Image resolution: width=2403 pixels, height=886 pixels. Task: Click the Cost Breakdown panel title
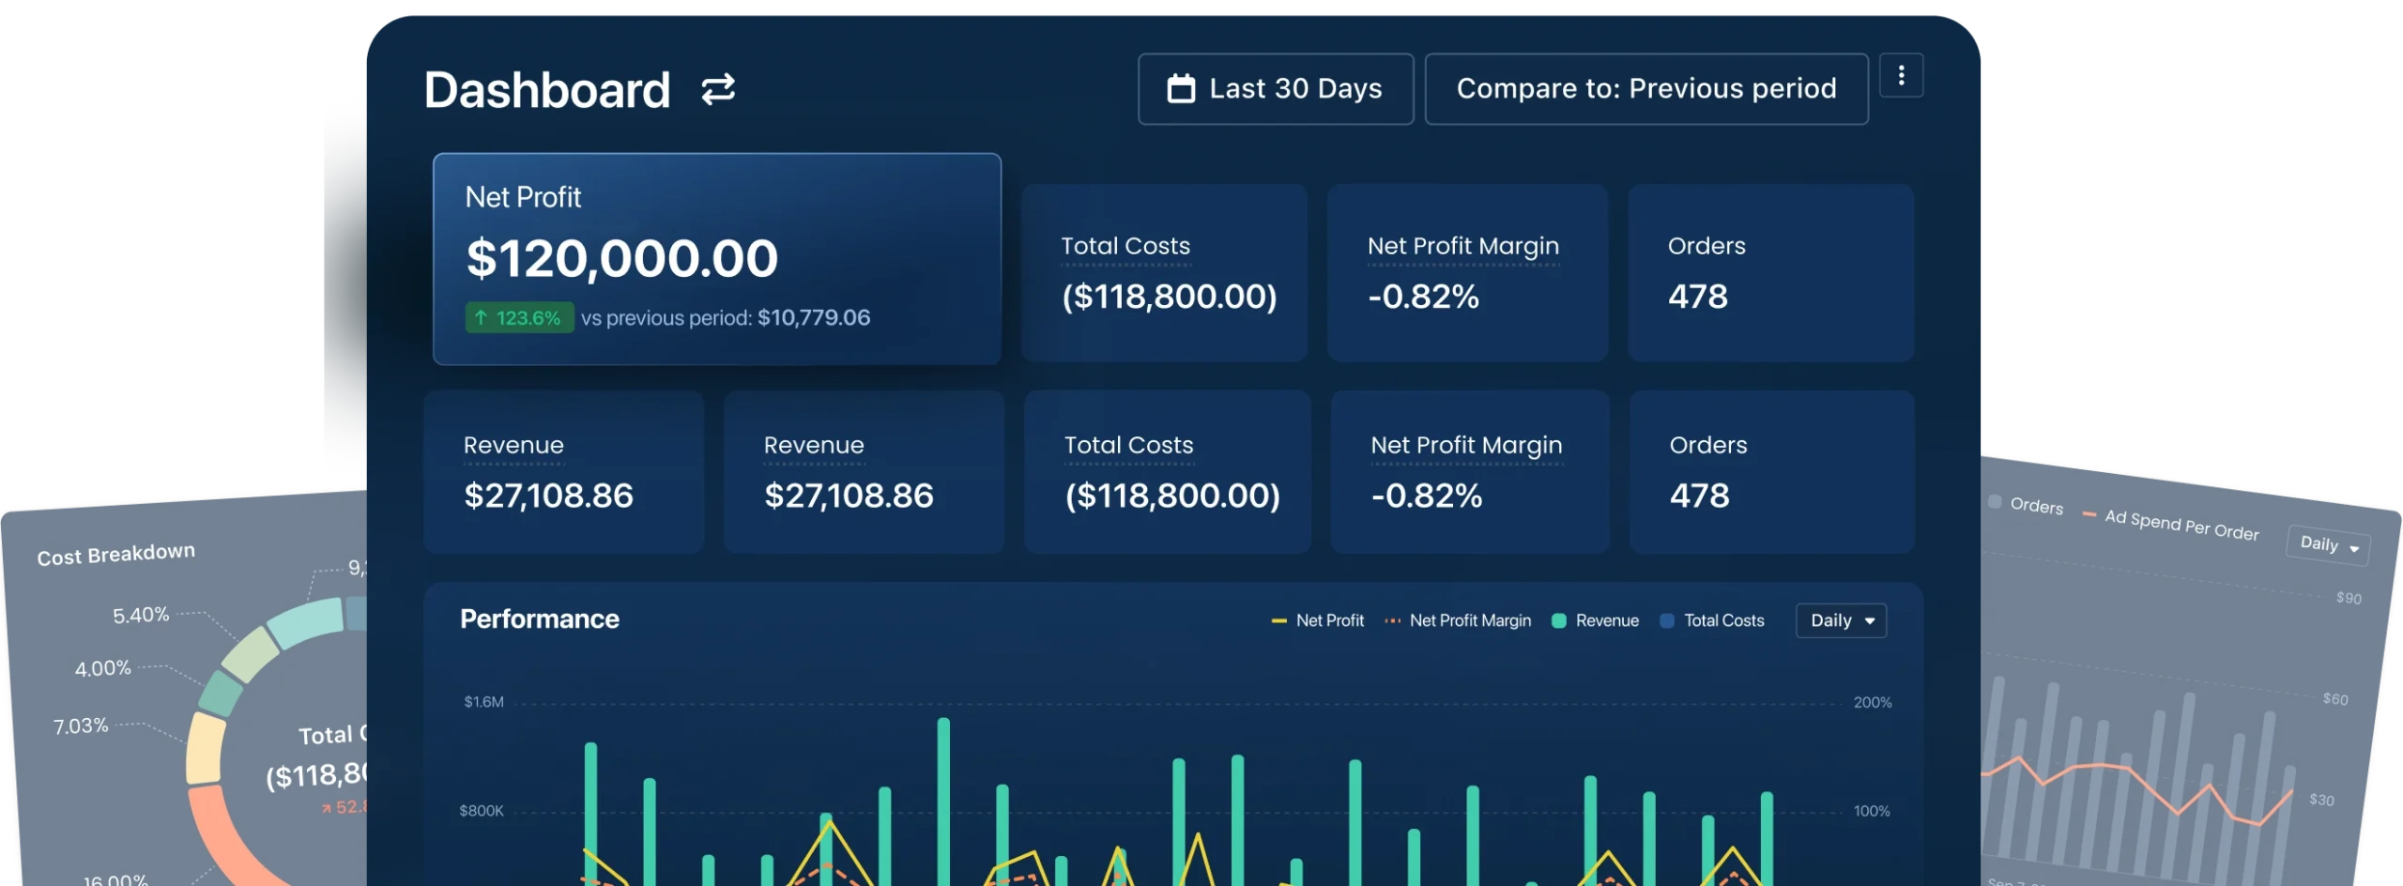click(x=115, y=554)
